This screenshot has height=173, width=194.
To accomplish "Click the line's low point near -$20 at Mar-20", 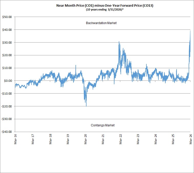I will pyautogui.click(x=86, y=106).
